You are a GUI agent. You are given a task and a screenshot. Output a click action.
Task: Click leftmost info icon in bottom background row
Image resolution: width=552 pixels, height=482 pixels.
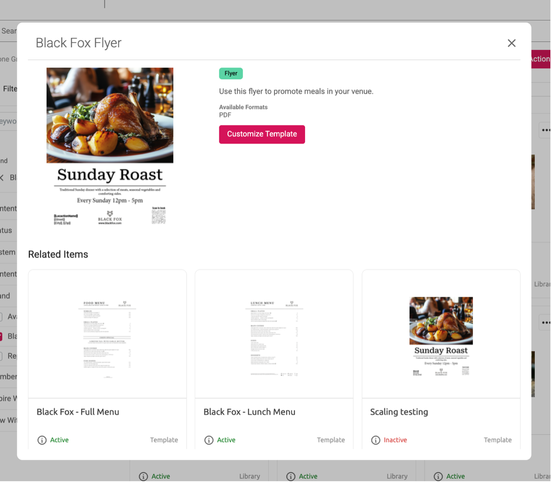(x=143, y=476)
